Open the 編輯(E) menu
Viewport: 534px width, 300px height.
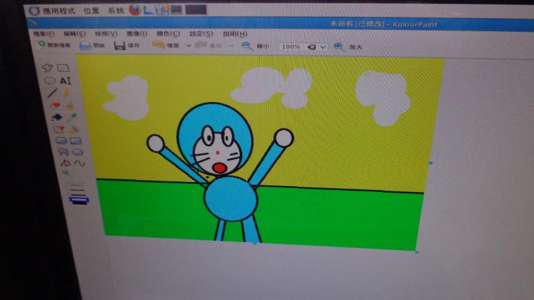[x=75, y=34]
